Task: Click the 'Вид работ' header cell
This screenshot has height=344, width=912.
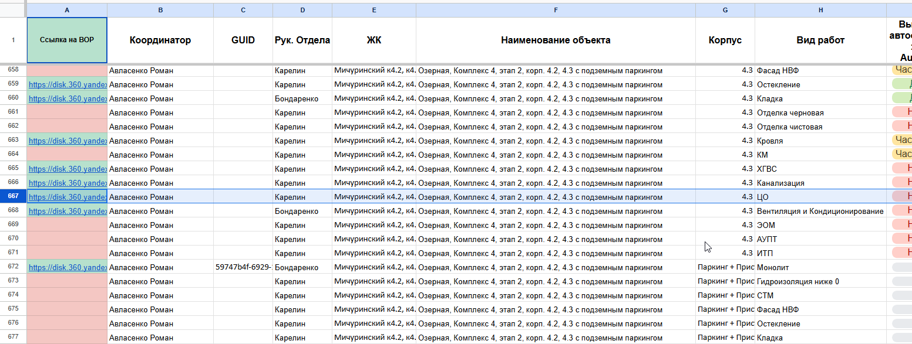Action: point(821,40)
